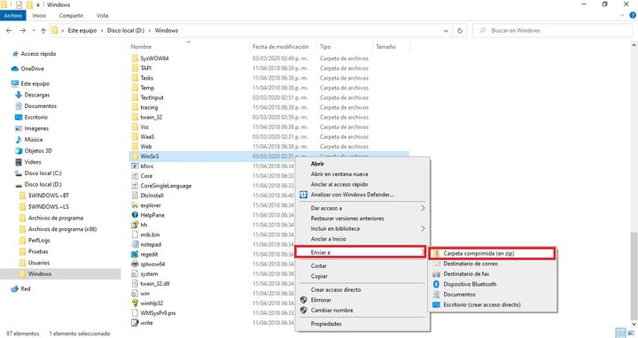
Task: Select the notepad application icon
Action: tap(135, 244)
